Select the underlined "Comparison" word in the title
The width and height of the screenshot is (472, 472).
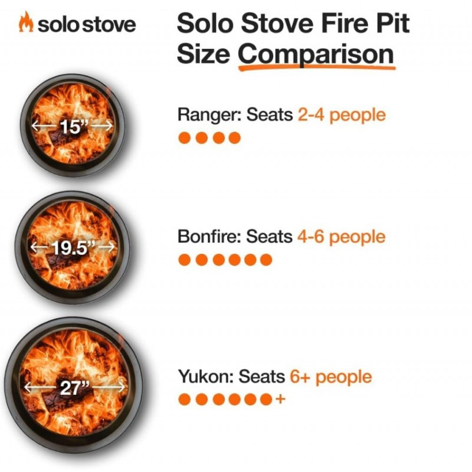coord(316,54)
